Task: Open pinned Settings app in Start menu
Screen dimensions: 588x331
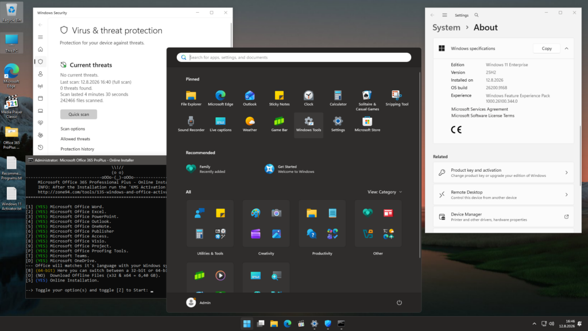Action: click(338, 124)
